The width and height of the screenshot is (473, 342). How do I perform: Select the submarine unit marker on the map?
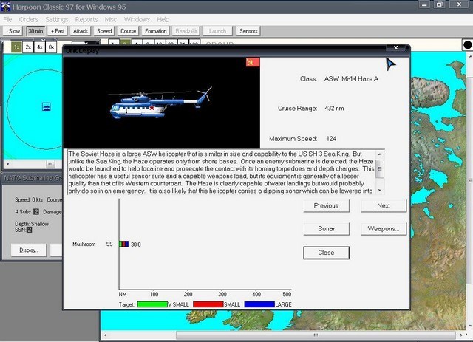[46, 106]
